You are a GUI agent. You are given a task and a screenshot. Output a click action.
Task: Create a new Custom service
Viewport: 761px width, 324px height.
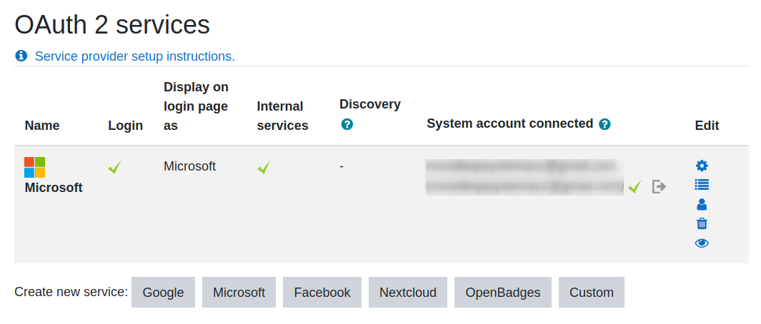(x=592, y=293)
